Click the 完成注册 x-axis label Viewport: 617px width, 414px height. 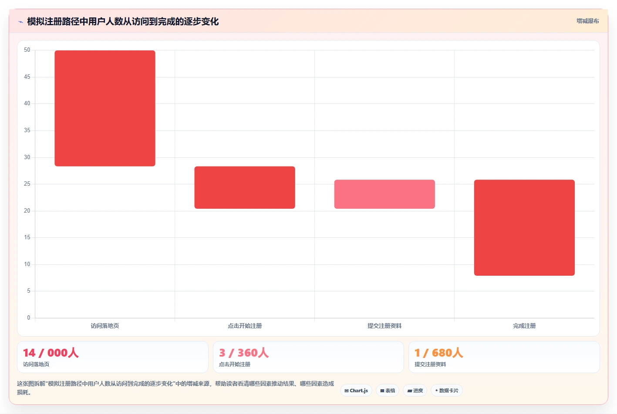(x=524, y=326)
